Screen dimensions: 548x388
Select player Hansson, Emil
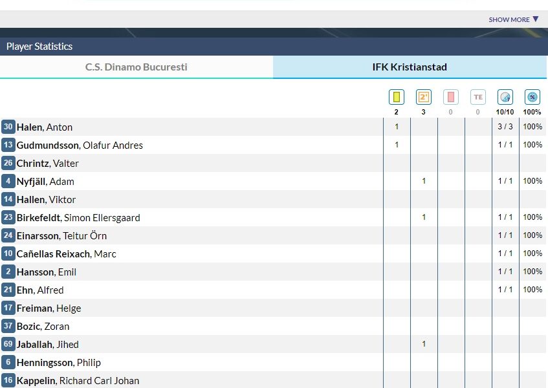[x=47, y=272]
